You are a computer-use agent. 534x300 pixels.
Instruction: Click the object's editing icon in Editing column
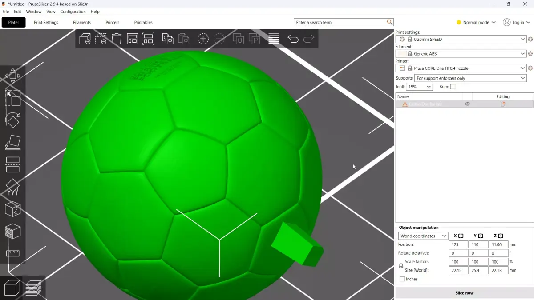click(x=503, y=104)
